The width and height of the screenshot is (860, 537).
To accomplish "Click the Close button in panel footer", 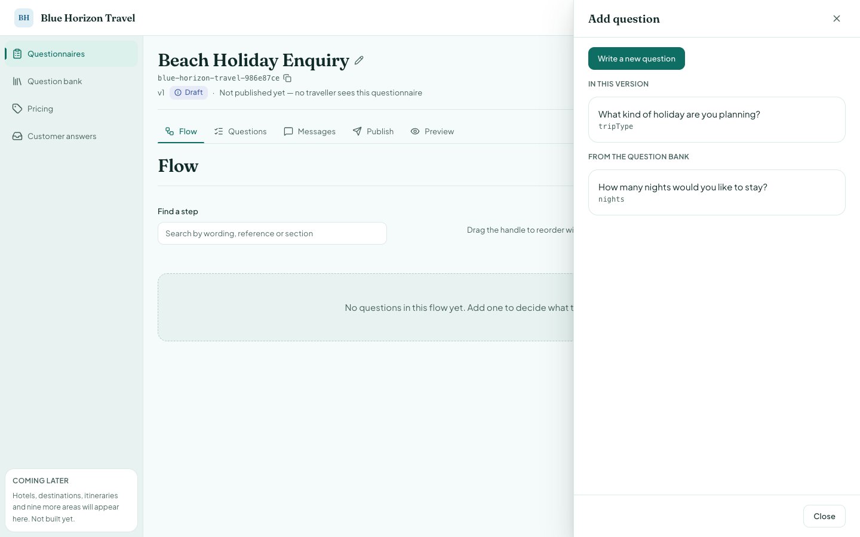I will [x=824, y=516].
